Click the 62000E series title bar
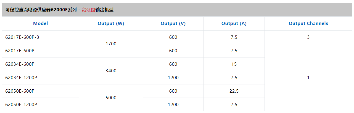This screenshot has height=113, width=354. coord(177,10)
